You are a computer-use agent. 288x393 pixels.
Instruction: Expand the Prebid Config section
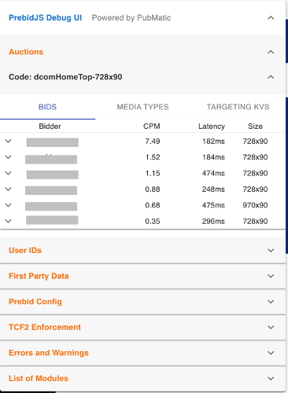142,302
